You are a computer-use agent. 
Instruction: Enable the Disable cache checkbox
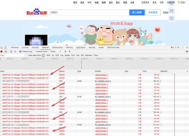(x=34, y=51)
